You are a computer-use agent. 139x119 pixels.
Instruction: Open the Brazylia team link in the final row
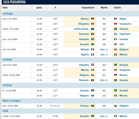[84, 116]
